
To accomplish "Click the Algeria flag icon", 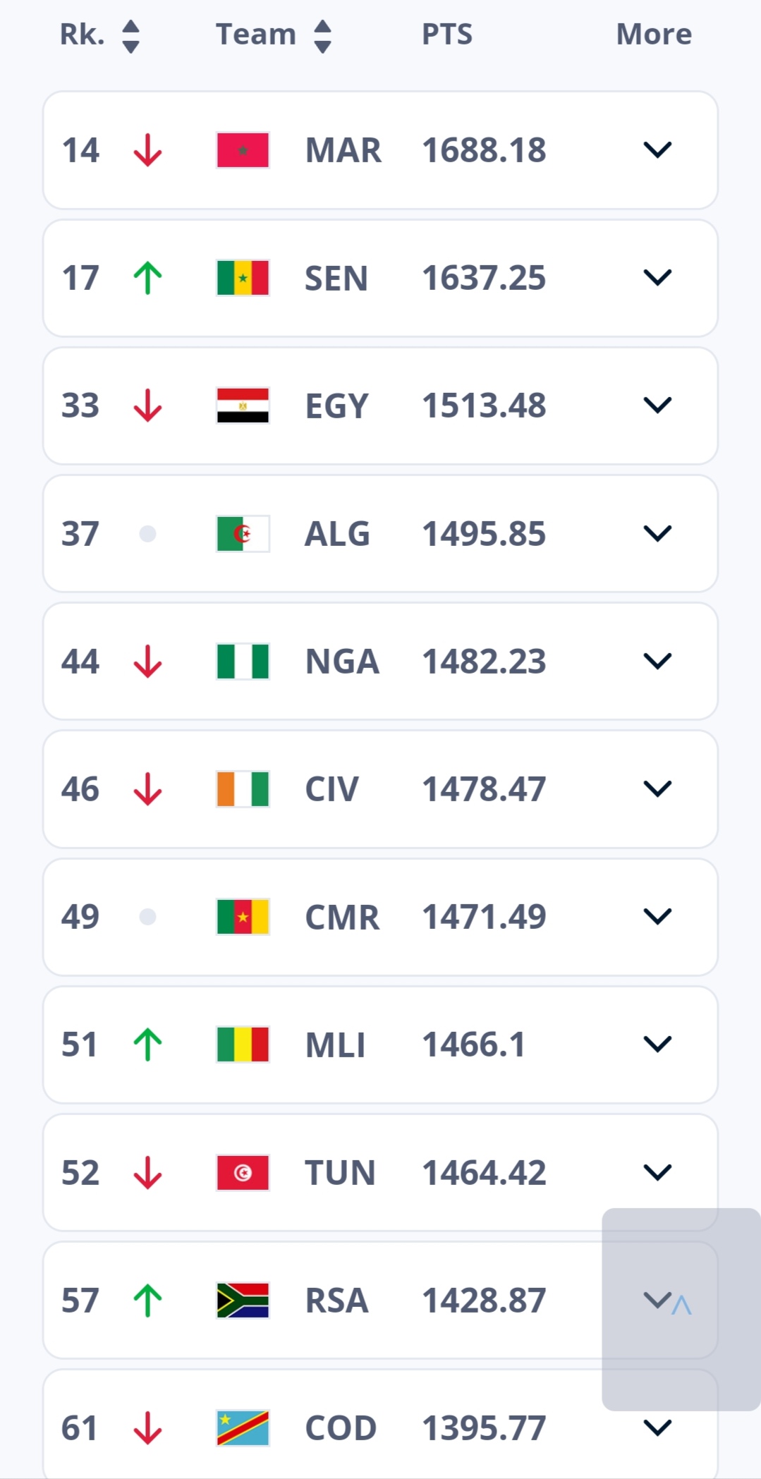I will (243, 534).
